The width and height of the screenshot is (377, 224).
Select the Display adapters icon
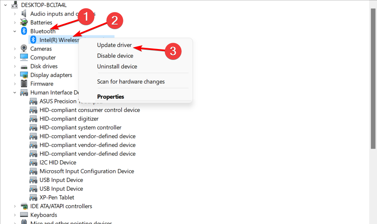(24, 75)
